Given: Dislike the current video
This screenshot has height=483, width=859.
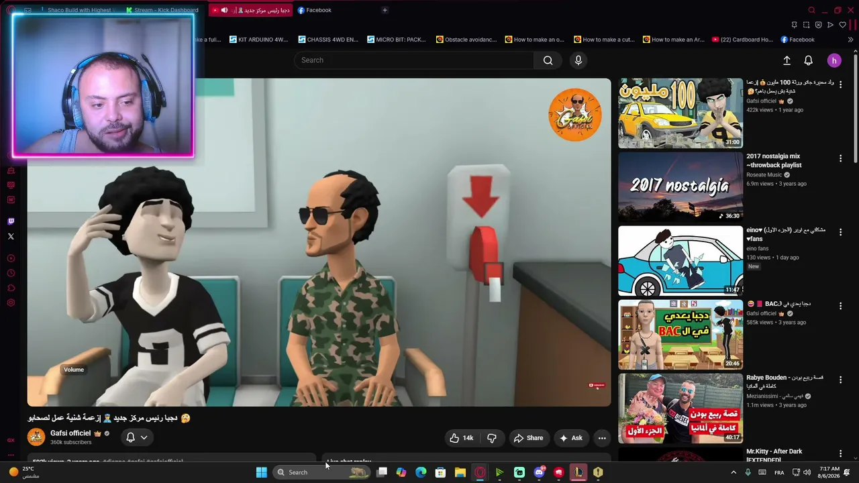Looking at the screenshot, I should tap(491, 438).
